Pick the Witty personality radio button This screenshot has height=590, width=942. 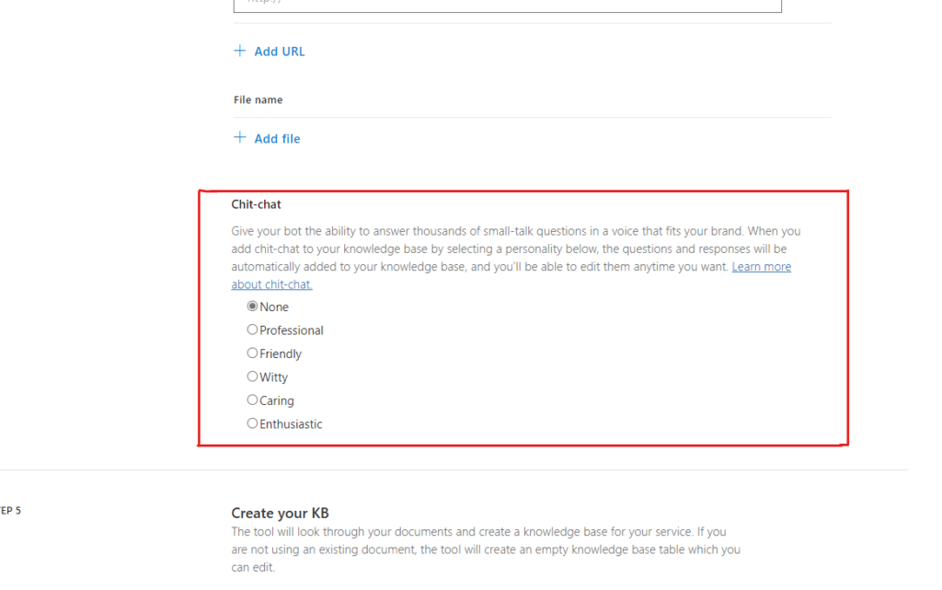pyautogui.click(x=253, y=376)
